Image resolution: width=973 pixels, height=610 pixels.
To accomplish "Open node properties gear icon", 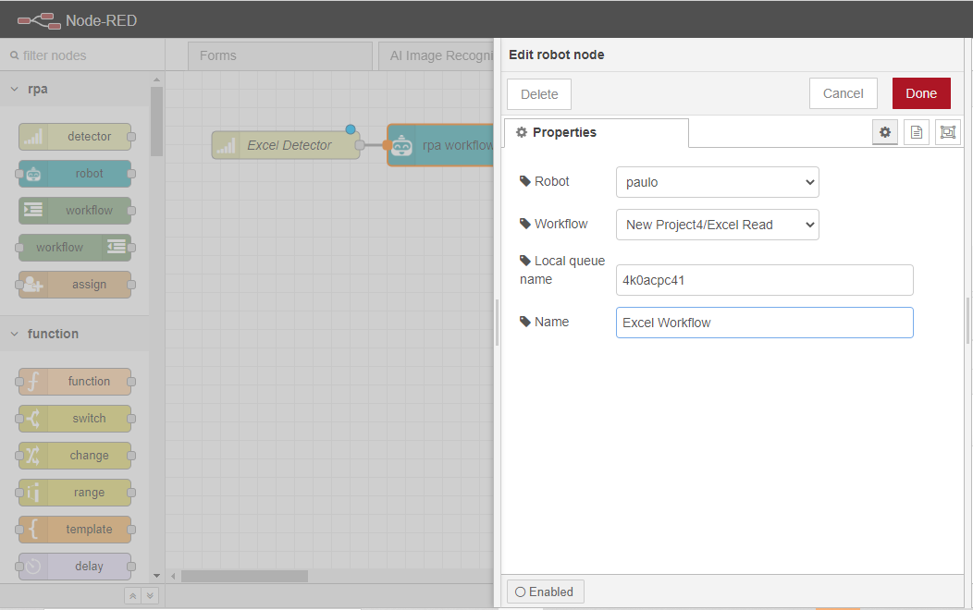I will click(885, 132).
